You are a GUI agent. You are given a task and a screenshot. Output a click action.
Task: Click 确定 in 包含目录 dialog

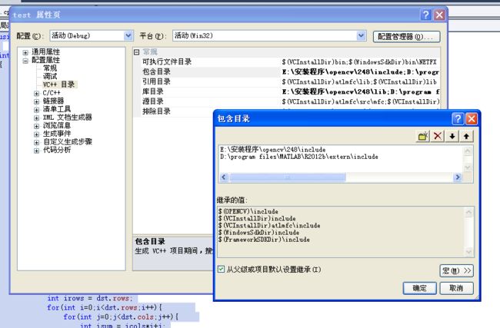click(419, 288)
